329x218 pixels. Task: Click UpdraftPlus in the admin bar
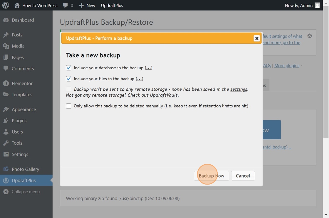tap(112, 6)
